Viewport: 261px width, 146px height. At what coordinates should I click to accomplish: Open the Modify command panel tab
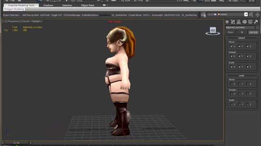click(x=233, y=21)
